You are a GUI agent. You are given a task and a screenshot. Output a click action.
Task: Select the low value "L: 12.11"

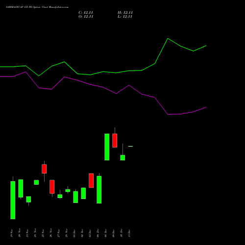point(125,17)
